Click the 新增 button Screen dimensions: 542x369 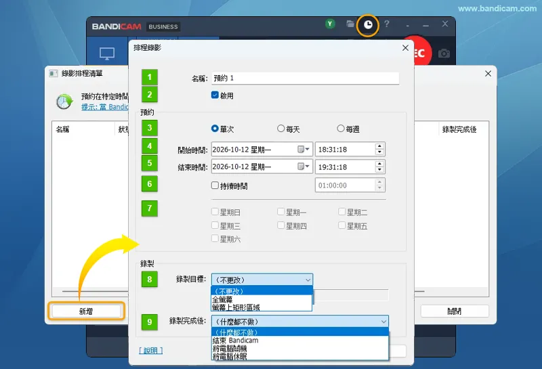(x=86, y=311)
